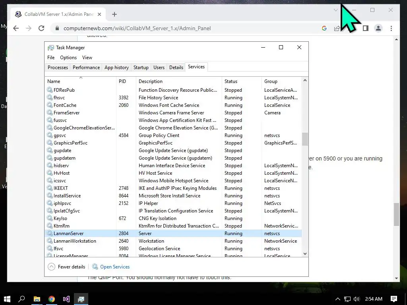The image size is (407, 305).
Task: Click the icssvc service gear icon
Action: pos(50,180)
